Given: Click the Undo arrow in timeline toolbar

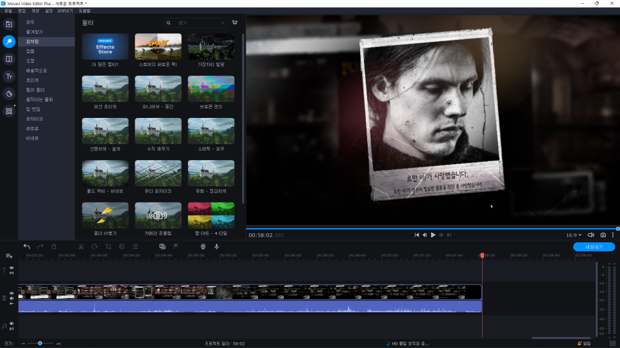Looking at the screenshot, I should [x=27, y=247].
